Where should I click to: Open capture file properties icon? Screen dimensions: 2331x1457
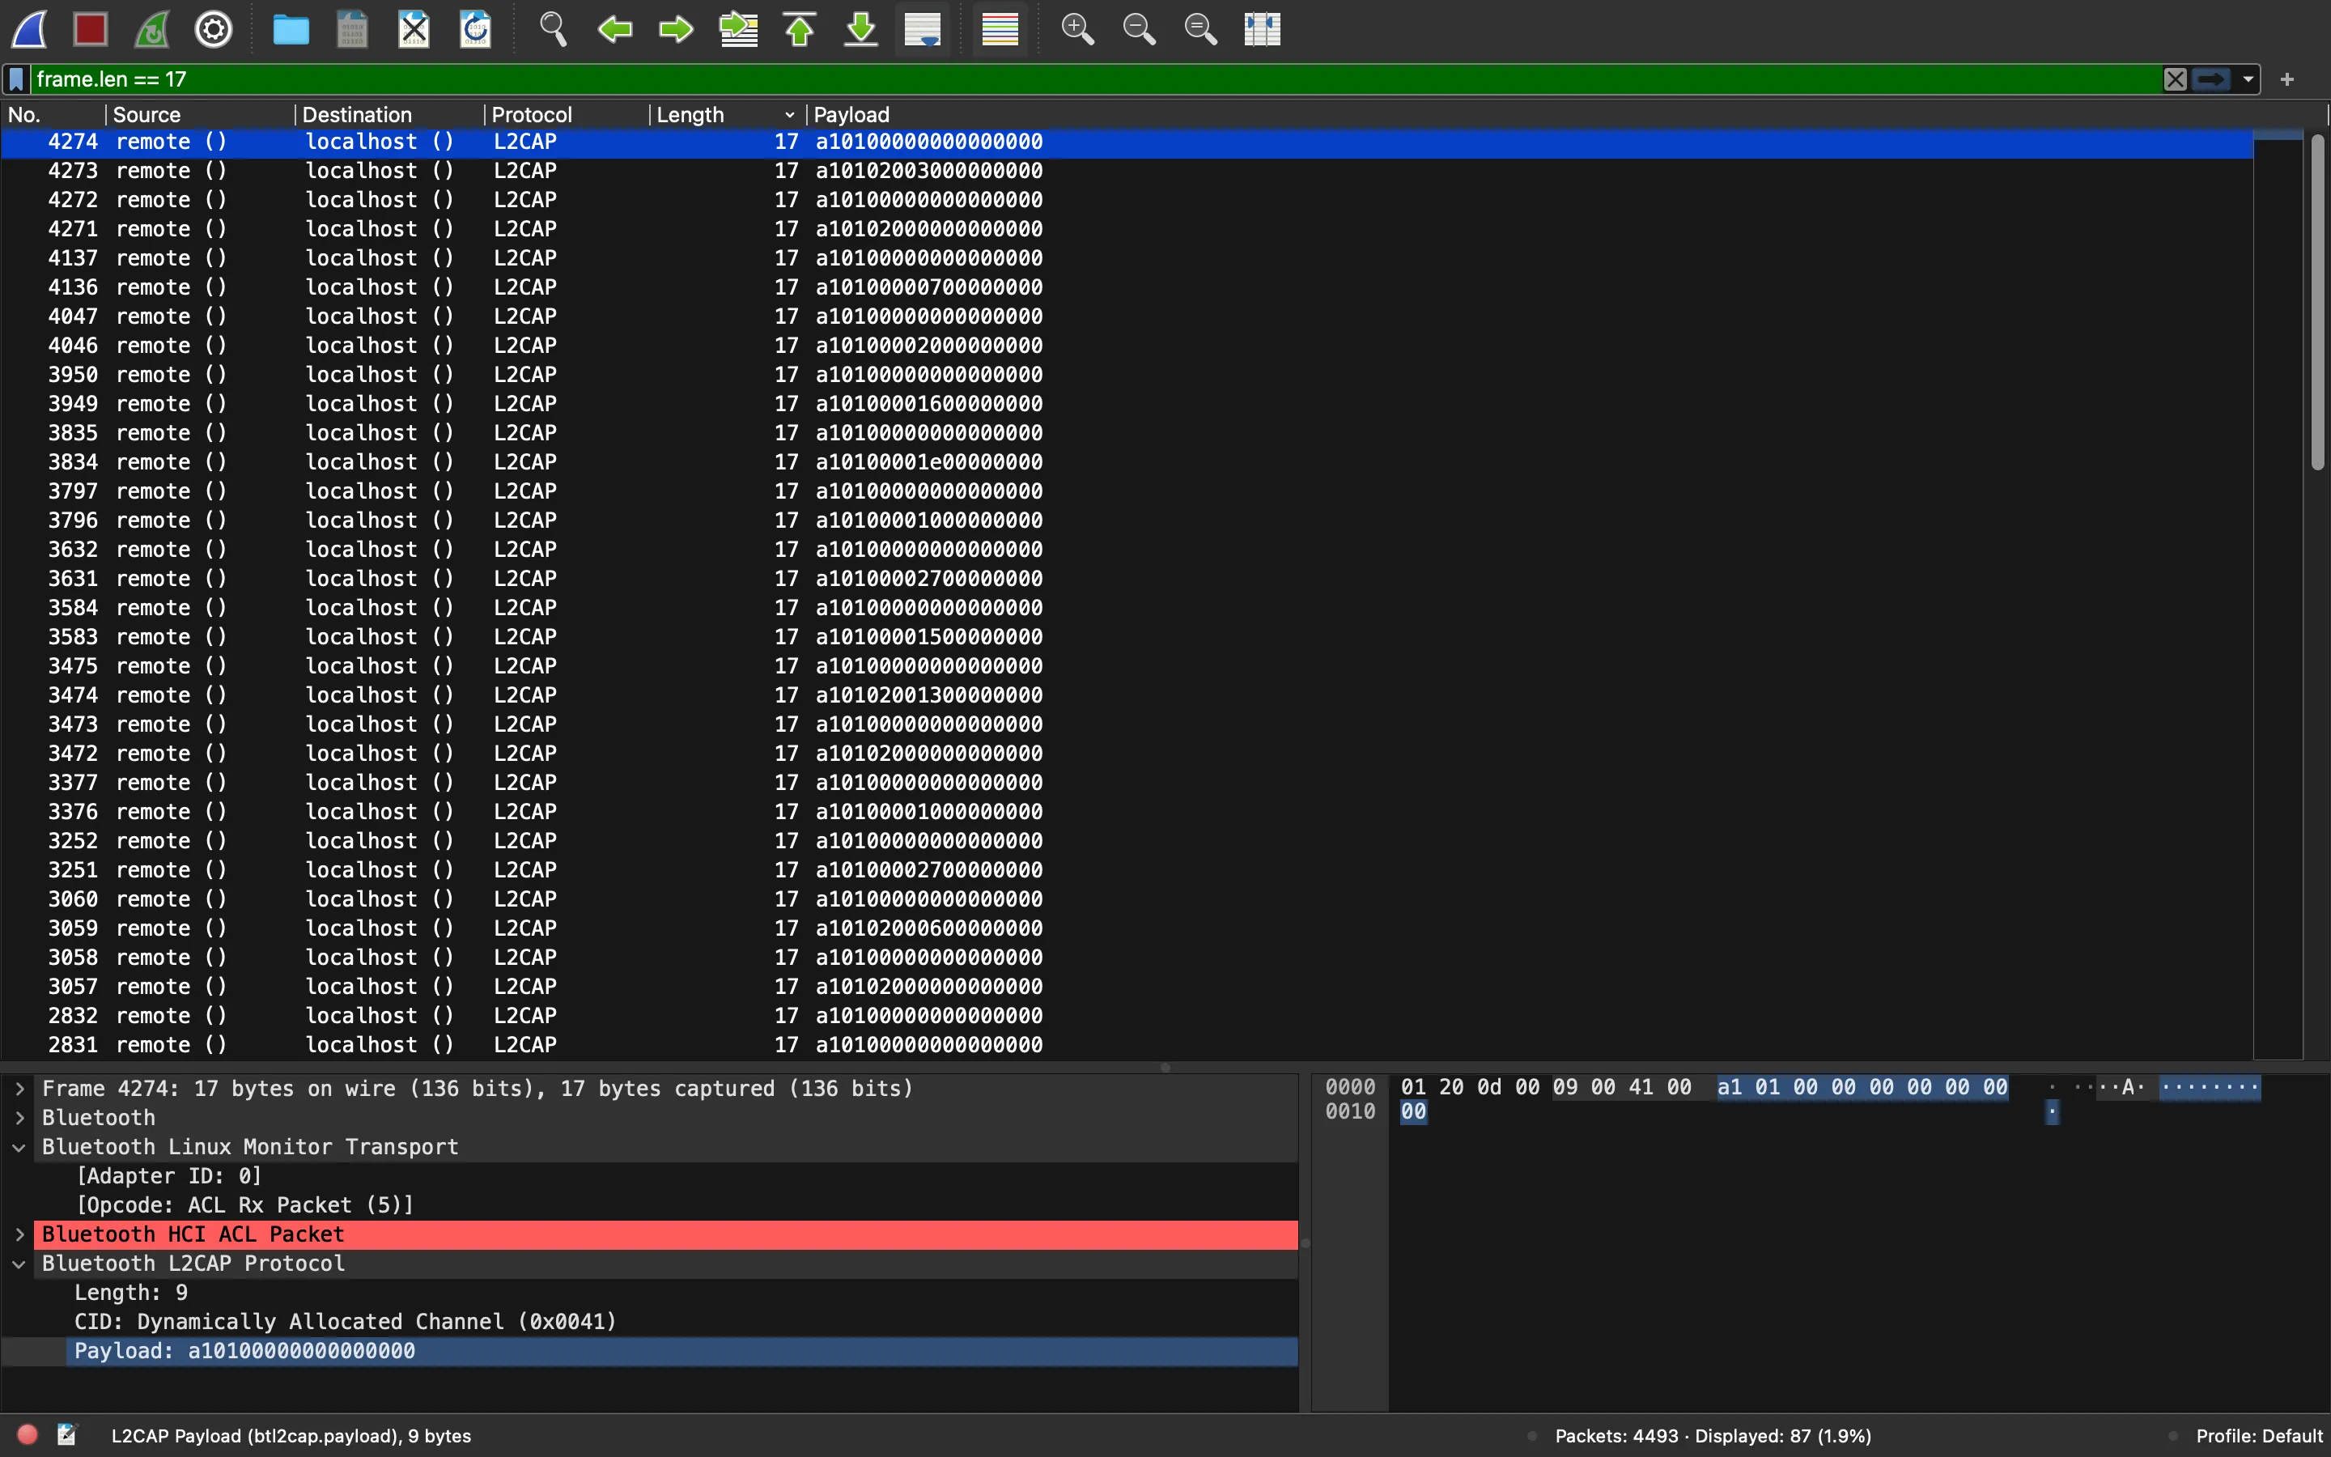coord(66,1435)
